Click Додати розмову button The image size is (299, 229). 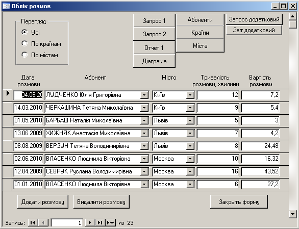click(43, 202)
